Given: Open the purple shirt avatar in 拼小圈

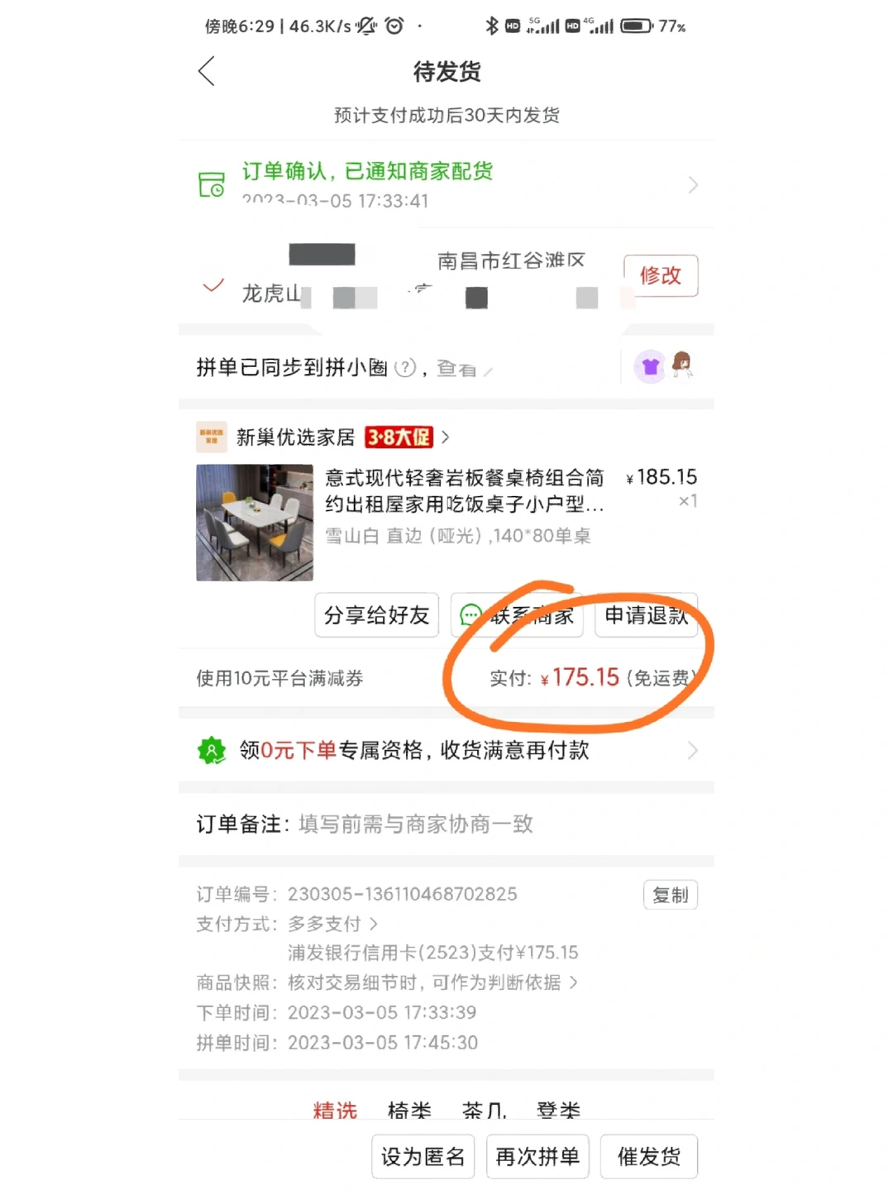Looking at the screenshot, I should click(x=650, y=366).
